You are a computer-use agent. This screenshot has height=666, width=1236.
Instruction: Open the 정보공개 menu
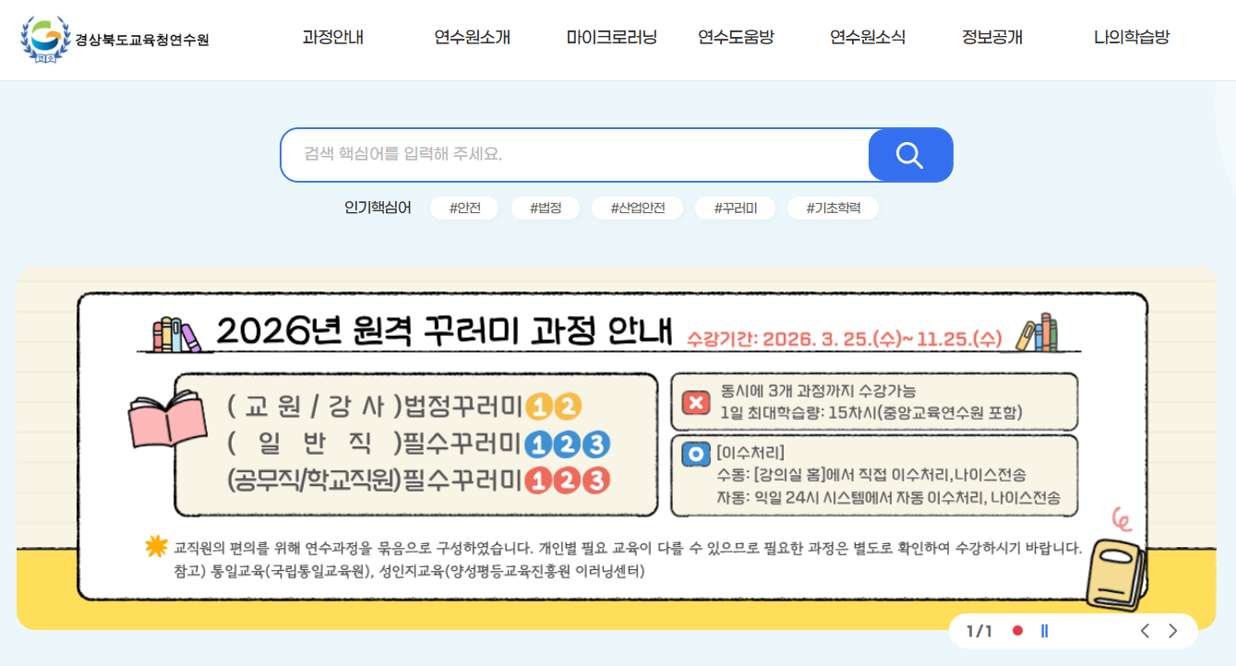tap(992, 38)
